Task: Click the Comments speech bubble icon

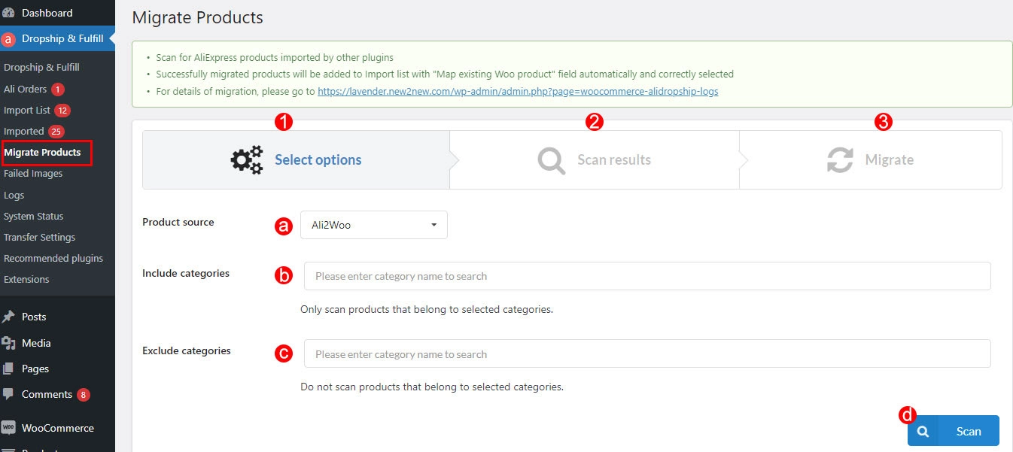Action: (x=8, y=394)
